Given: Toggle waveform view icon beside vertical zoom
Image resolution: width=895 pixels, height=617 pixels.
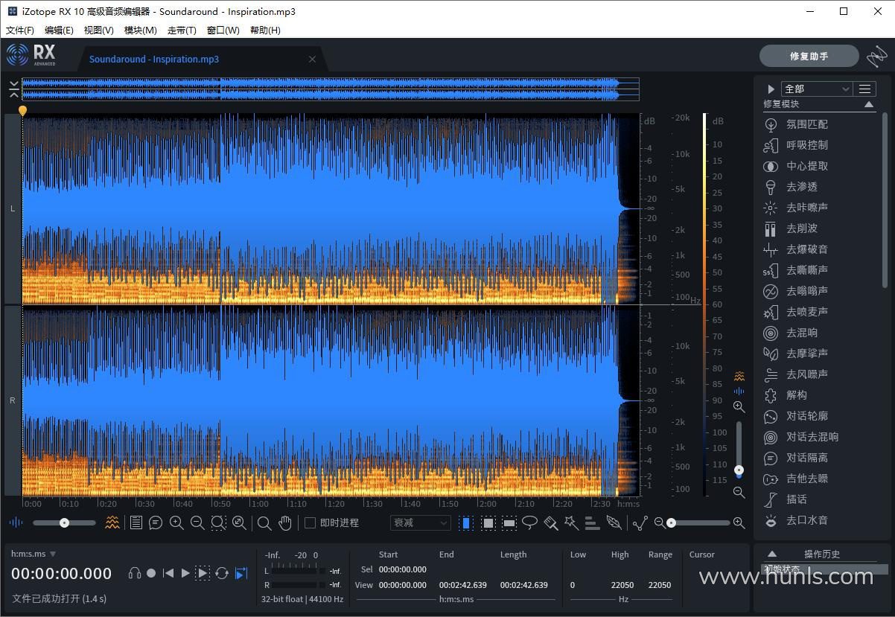Looking at the screenshot, I should (739, 391).
